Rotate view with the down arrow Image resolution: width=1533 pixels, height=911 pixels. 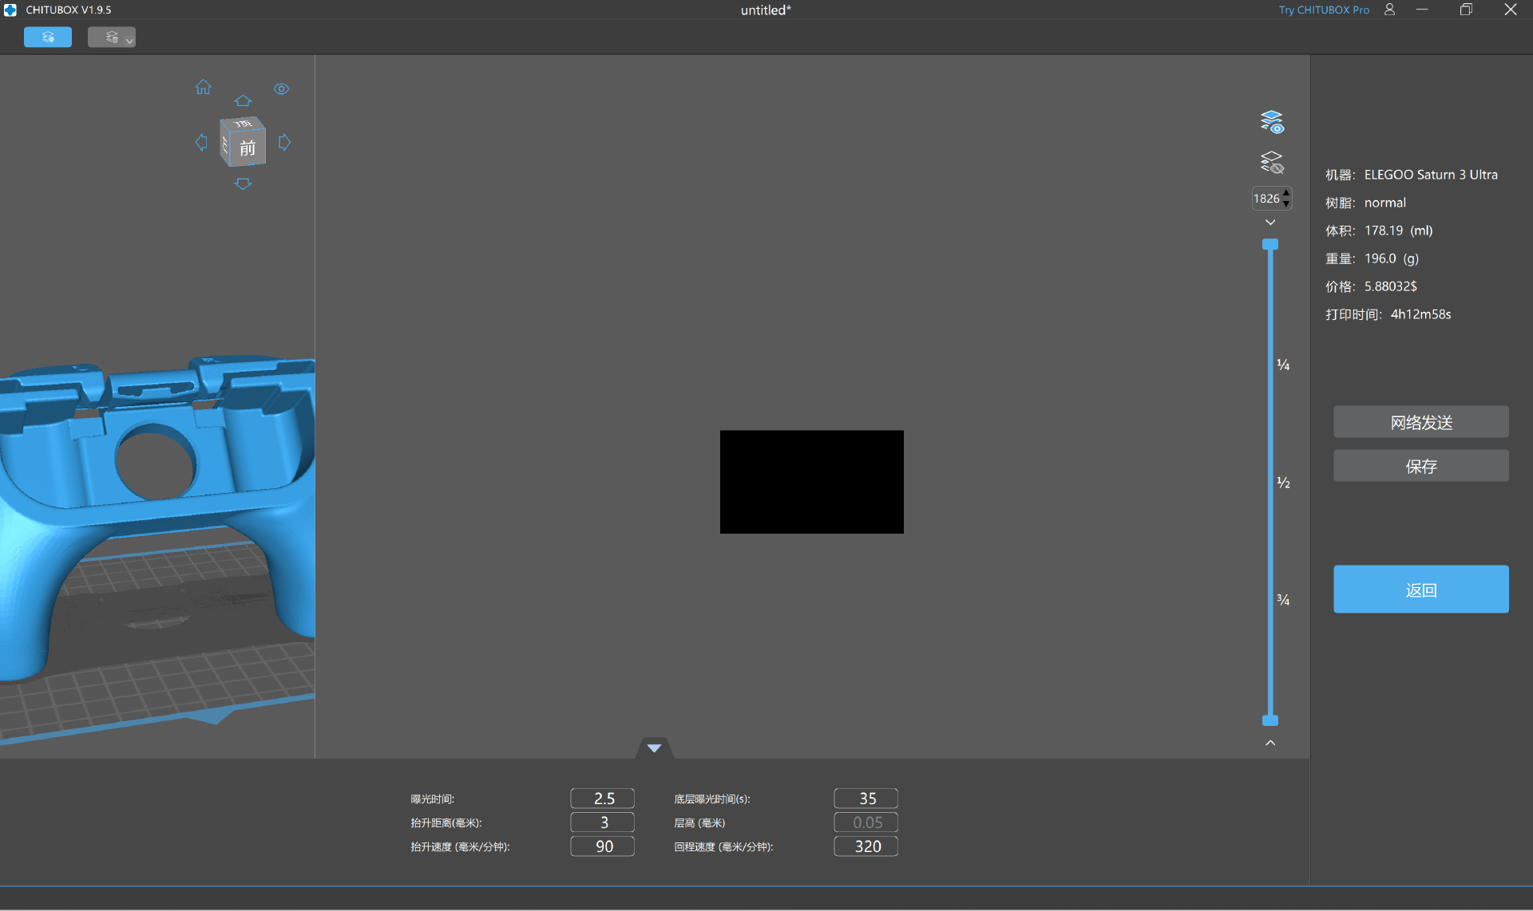tap(243, 183)
